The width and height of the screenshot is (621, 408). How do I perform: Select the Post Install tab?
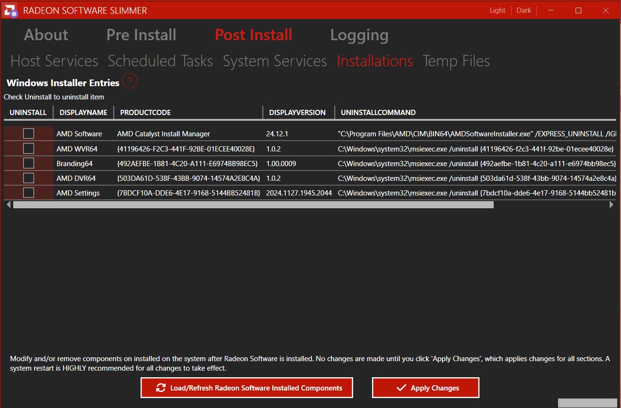(253, 35)
